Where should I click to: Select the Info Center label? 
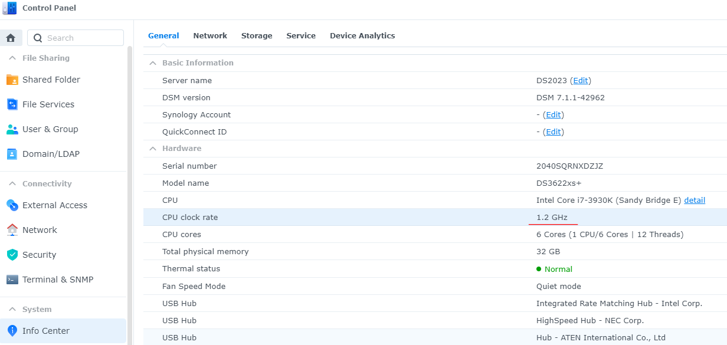pos(46,331)
